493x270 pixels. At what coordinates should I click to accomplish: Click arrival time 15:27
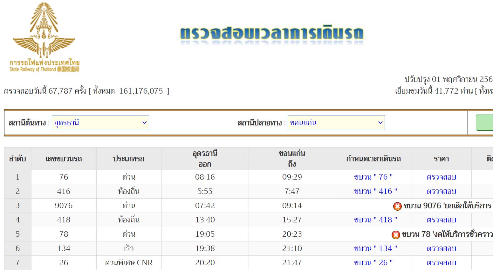292,220
